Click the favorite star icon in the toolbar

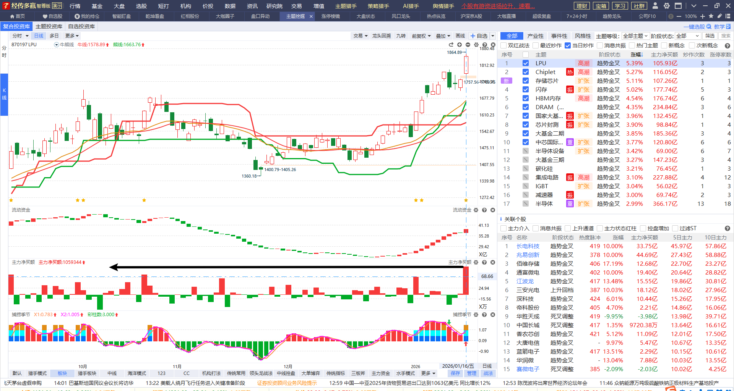click(711, 16)
